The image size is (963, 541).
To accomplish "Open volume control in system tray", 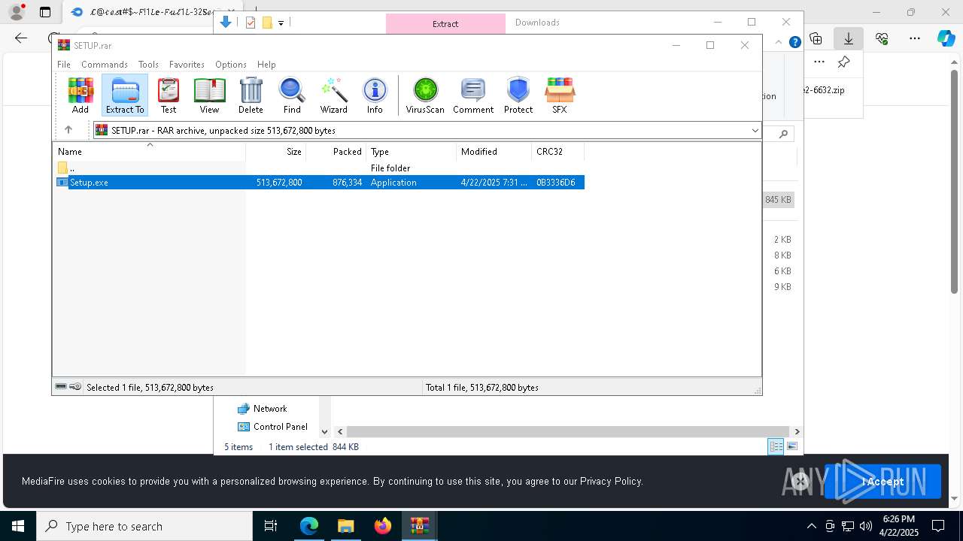I will click(x=865, y=526).
